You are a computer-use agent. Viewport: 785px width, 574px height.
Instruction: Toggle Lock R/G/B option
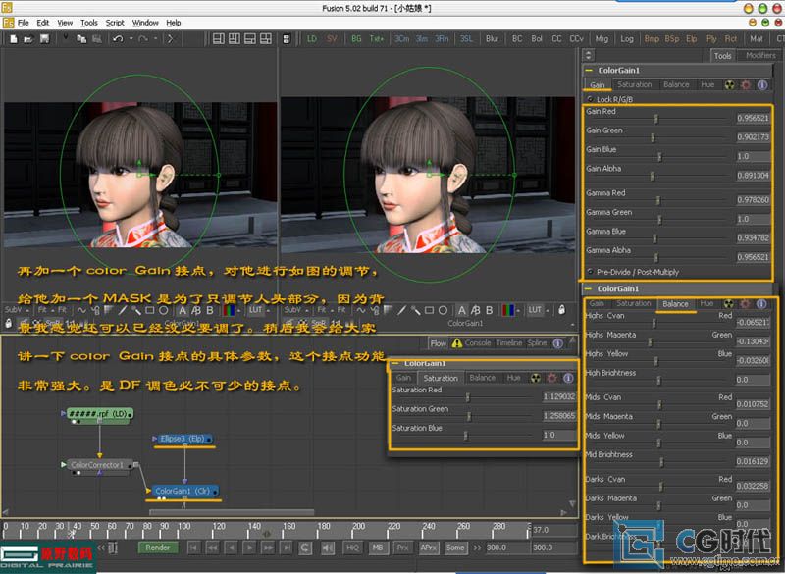(x=610, y=99)
